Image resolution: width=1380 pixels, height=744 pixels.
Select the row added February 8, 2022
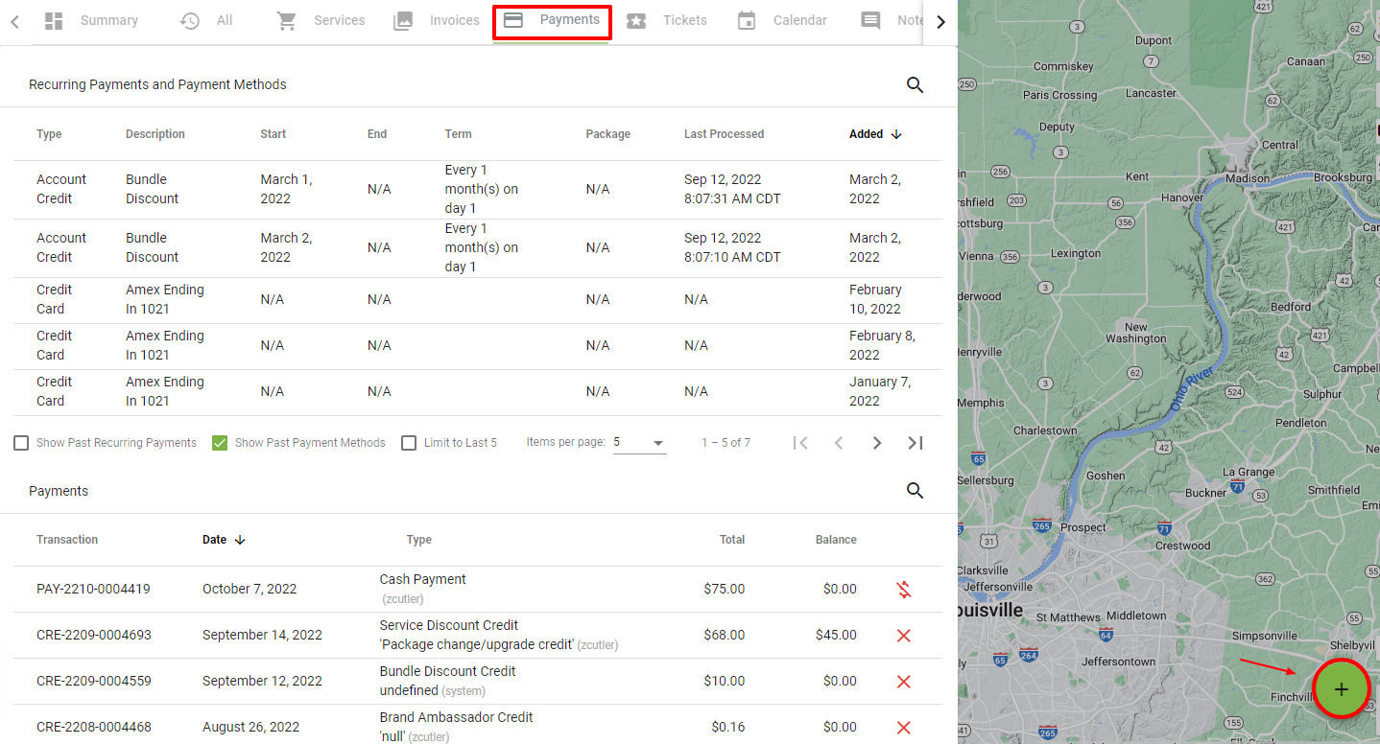click(478, 346)
